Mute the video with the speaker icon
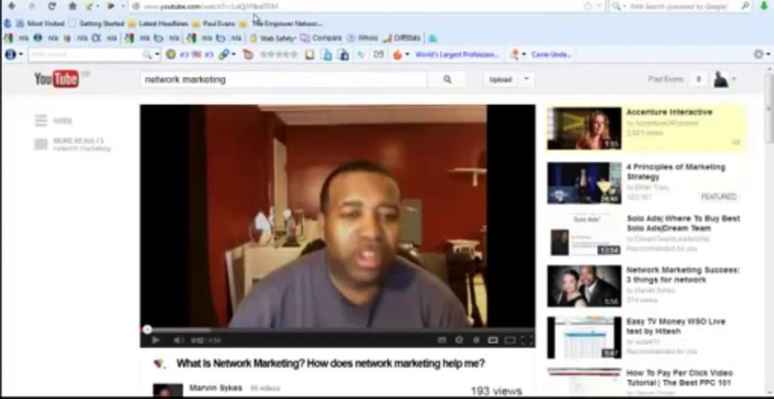Viewport: 774px width, 399px height. point(179,340)
